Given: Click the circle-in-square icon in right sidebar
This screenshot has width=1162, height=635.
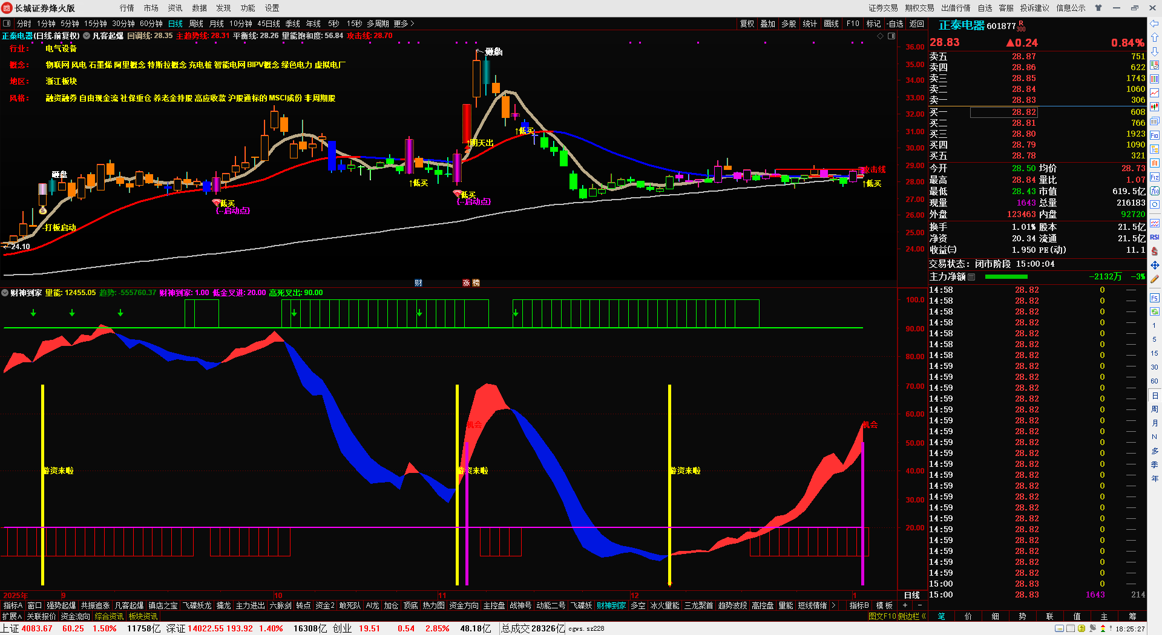Looking at the screenshot, I should pos(1154,205).
